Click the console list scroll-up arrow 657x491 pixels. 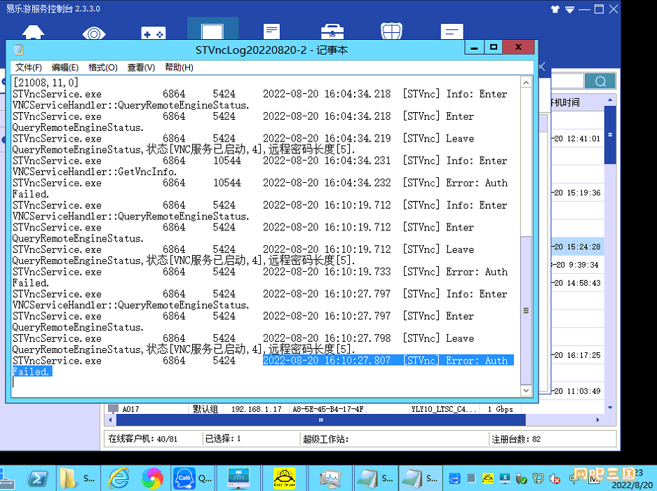[x=610, y=100]
